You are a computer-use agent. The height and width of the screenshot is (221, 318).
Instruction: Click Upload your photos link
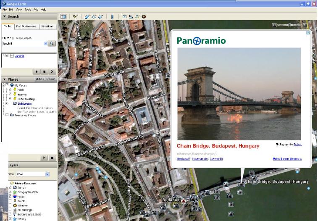287,159
